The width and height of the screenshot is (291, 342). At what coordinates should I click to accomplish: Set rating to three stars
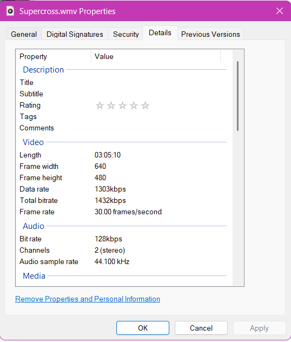(x=122, y=106)
